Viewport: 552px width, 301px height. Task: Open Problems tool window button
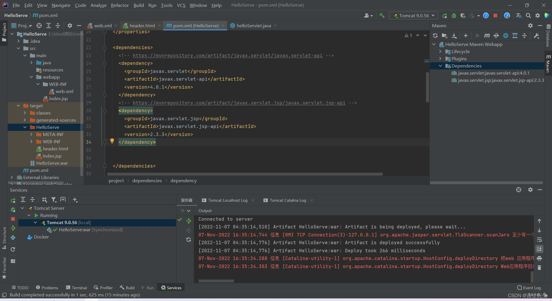[47, 288]
